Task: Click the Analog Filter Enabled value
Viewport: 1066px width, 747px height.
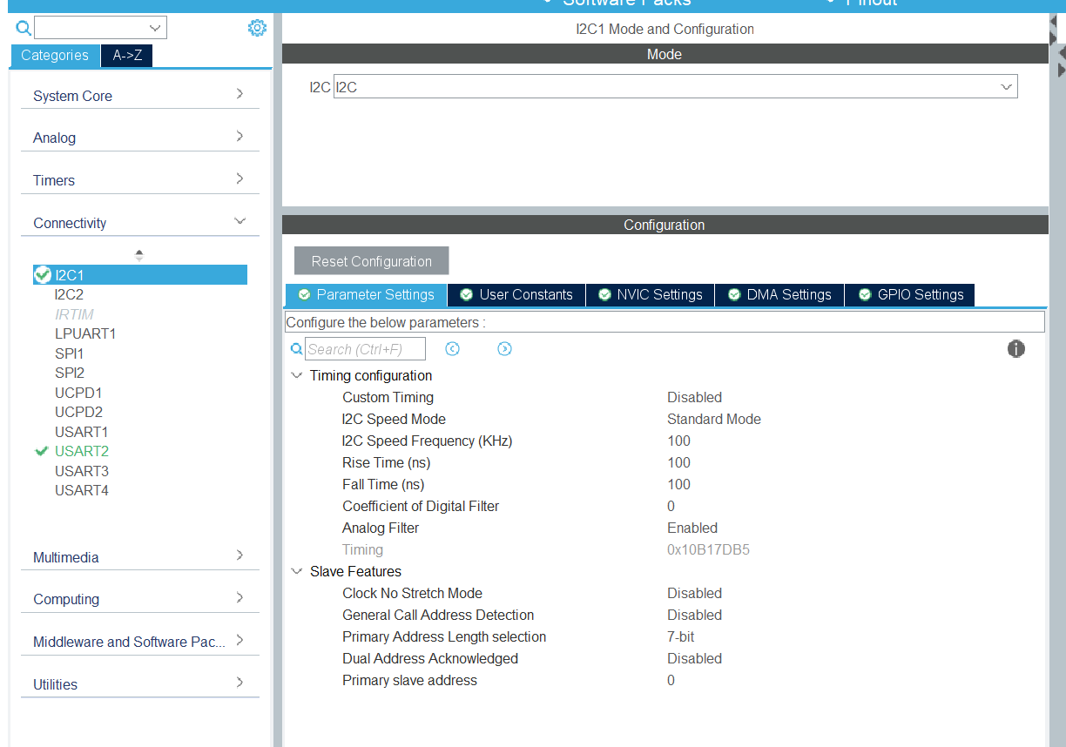Action: click(x=692, y=528)
